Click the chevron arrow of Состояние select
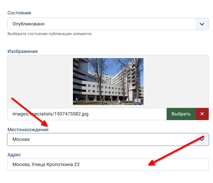 pyautogui.click(x=202, y=24)
